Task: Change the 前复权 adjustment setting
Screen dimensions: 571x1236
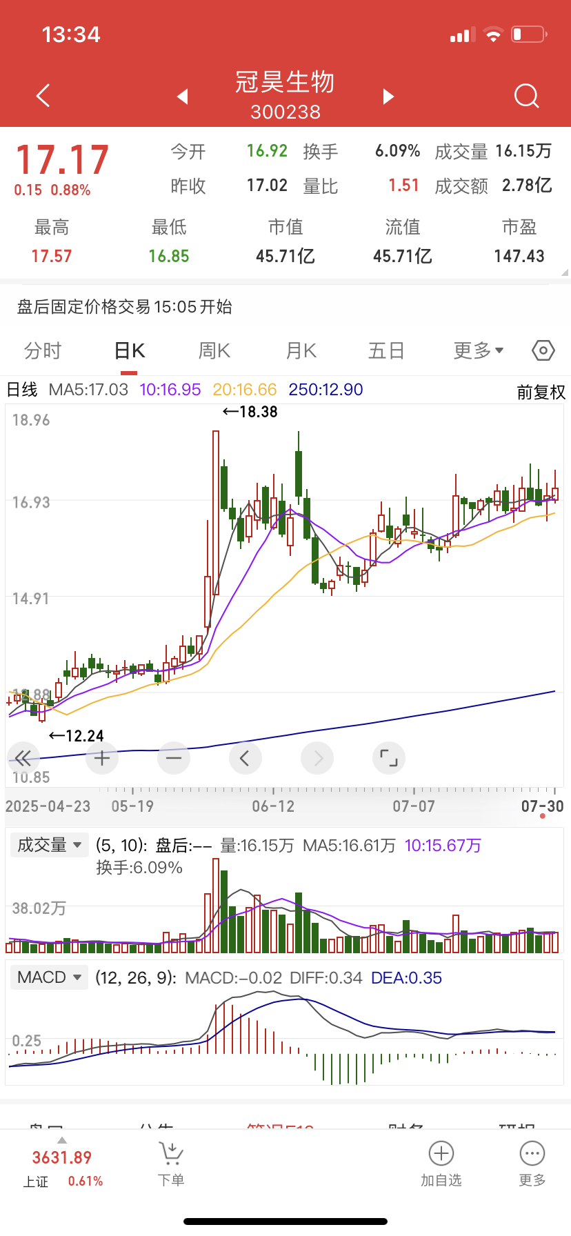Action: [541, 392]
